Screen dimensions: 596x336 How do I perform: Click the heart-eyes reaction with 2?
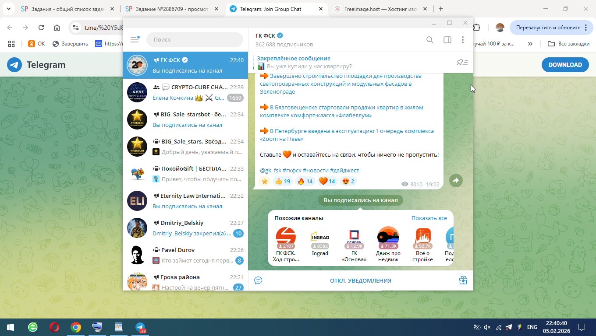tap(348, 181)
